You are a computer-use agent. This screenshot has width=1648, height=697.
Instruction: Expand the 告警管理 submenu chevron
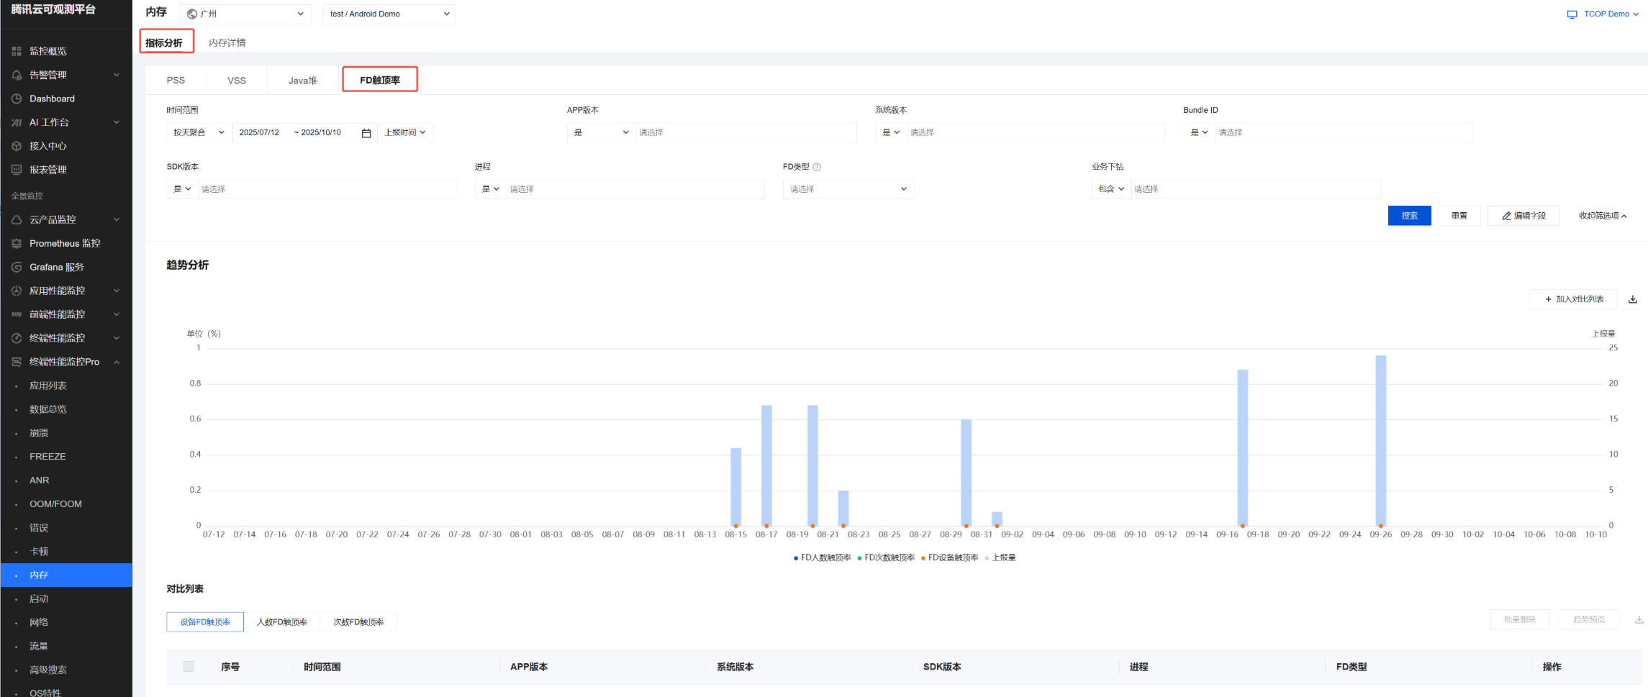point(117,75)
